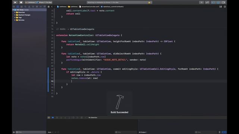Screen dimensions: 239x134
Task: Show the project navigator folder icon
Action: (x=14, y=7)
